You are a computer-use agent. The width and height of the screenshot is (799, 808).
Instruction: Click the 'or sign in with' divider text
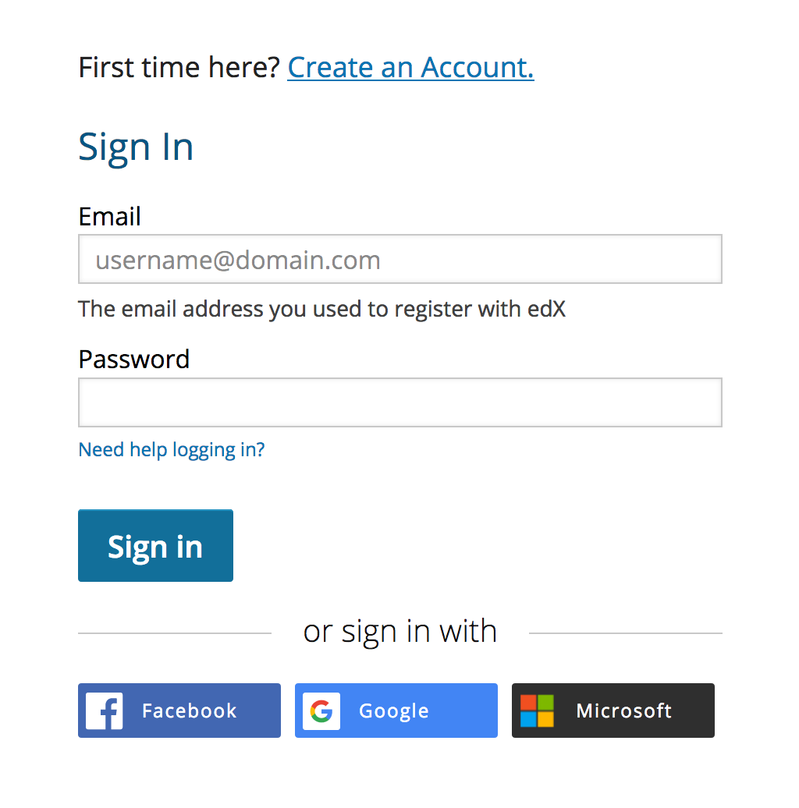pyautogui.click(x=400, y=632)
